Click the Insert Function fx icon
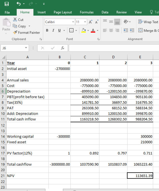The height and width of the screenshot is (191, 159). pos(62,48)
